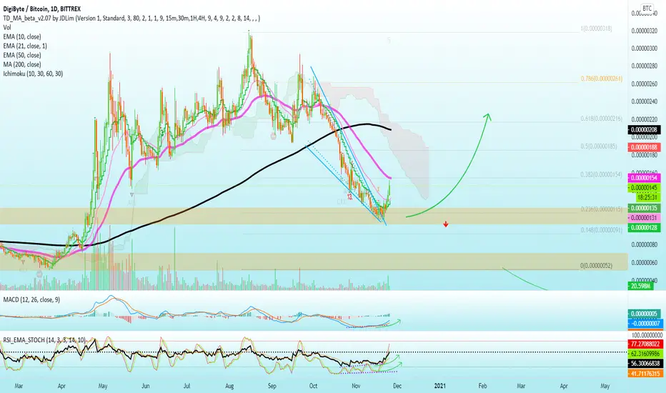Select the MA (200, close) legend
Viewport: 666px width, 393px height.
22,64
